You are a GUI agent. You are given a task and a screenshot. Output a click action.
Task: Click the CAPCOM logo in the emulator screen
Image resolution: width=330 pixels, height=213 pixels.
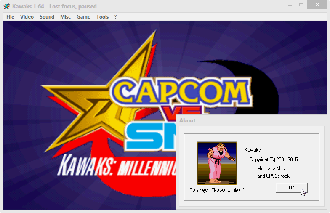pos(182,93)
